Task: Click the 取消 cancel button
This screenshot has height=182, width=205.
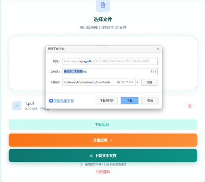Action: click(150, 100)
